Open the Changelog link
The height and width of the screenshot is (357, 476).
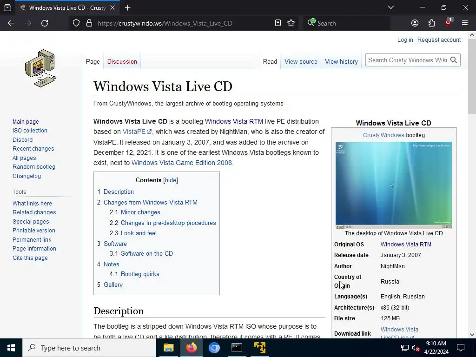(x=26, y=176)
